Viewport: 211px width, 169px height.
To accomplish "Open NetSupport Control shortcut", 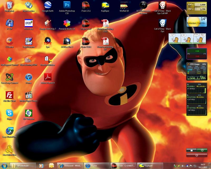I will (9, 61).
